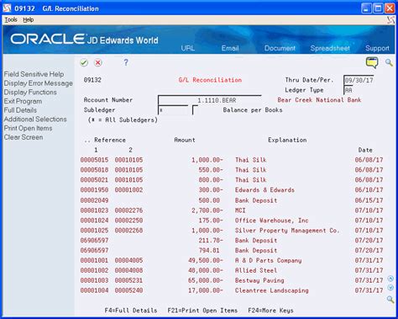Image resolution: width=398 pixels, height=319 pixels.
Task: Click F24=More Keys function key
Action: [270, 311]
